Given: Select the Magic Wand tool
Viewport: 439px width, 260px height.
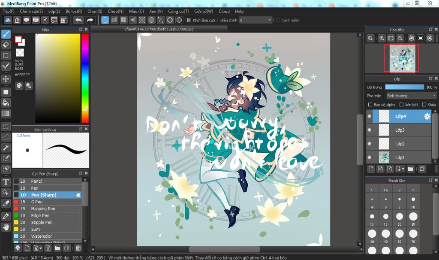Looking at the screenshot, I should pos(6,148).
